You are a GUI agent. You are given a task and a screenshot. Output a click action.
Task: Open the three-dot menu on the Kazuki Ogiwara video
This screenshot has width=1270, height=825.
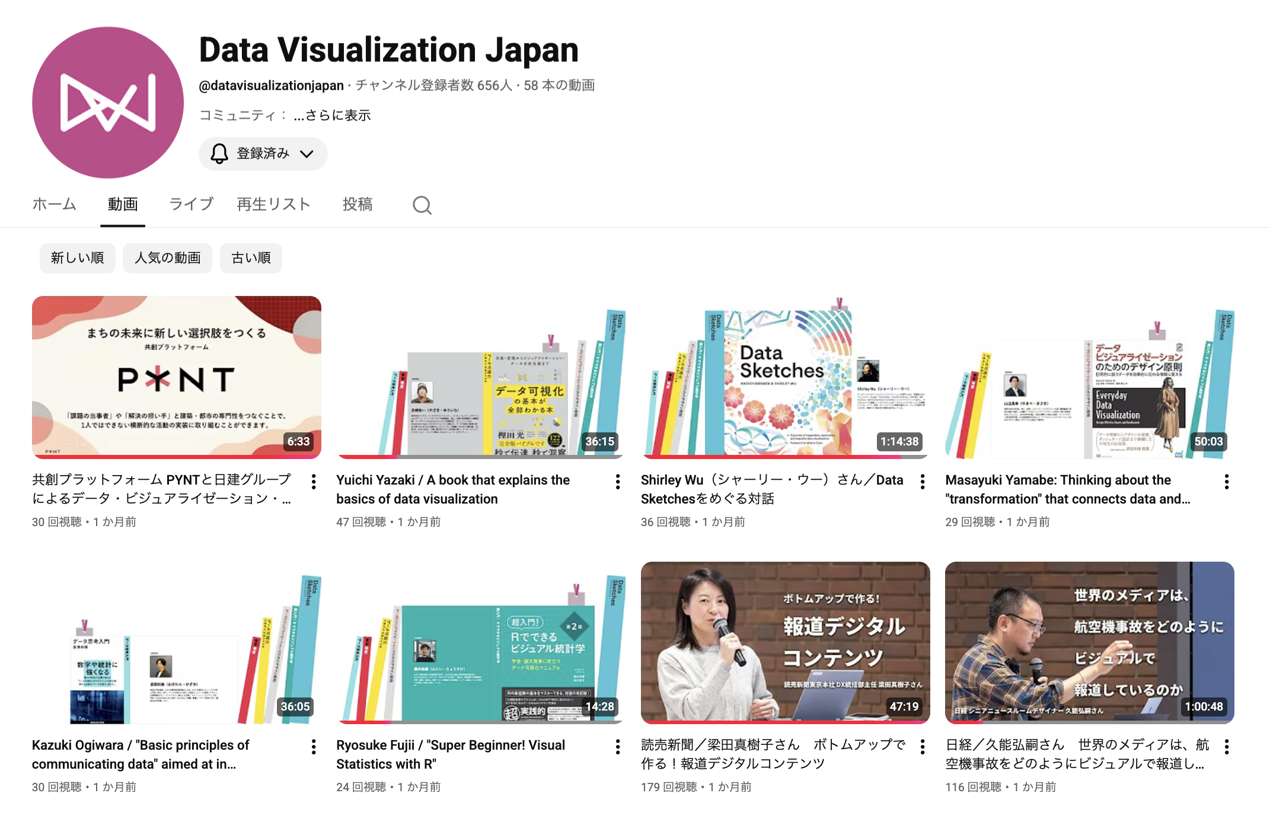[x=313, y=747]
